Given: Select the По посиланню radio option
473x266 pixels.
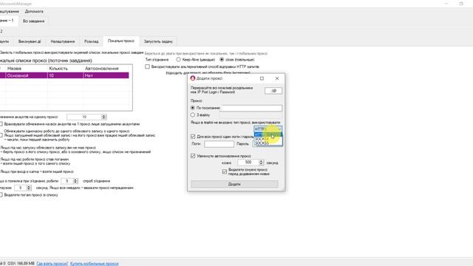Looking at the screenshot, I should click(192, 108).
